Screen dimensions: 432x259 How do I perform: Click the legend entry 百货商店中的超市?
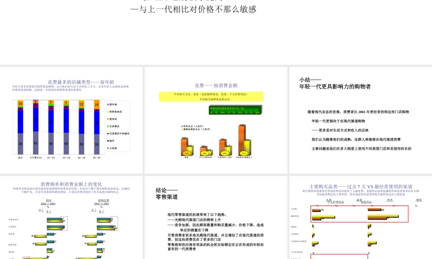(118, 133)
